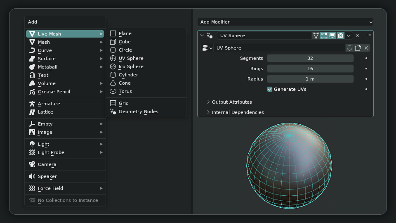Expand the Force Field submenu arrow
This screenshot has height=223, width=396.
[101, 188]
